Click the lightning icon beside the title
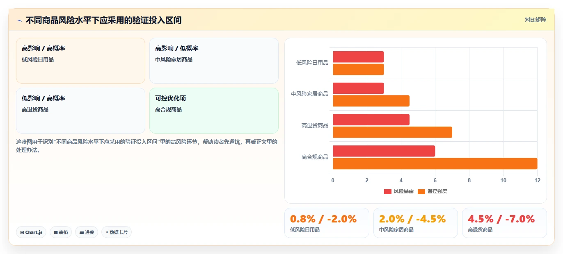The width and height of the screenshot is (563, 254). pyautogui.click(x=20, y=20)
